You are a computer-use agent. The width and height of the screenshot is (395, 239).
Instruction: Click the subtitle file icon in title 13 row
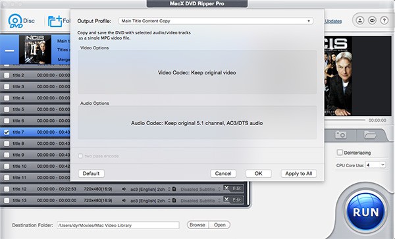[174, 200]
